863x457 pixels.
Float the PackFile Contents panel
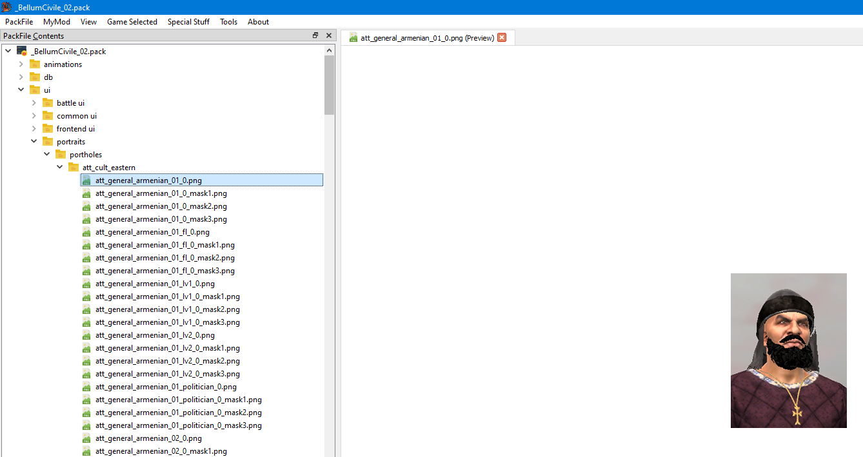click(315, 35)
